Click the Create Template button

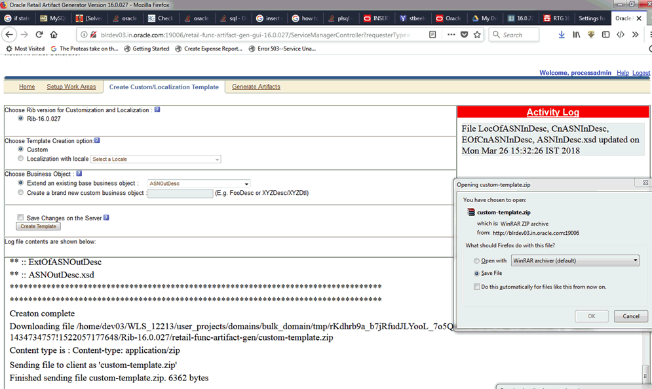tap(38, 226)
